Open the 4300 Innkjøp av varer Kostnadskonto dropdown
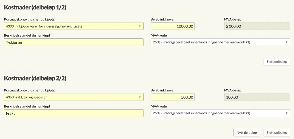 [x=74, y=26]
